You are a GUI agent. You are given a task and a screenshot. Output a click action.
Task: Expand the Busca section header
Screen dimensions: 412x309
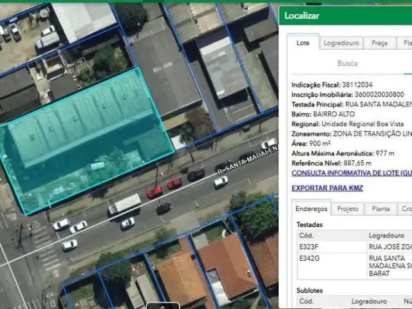348,64
